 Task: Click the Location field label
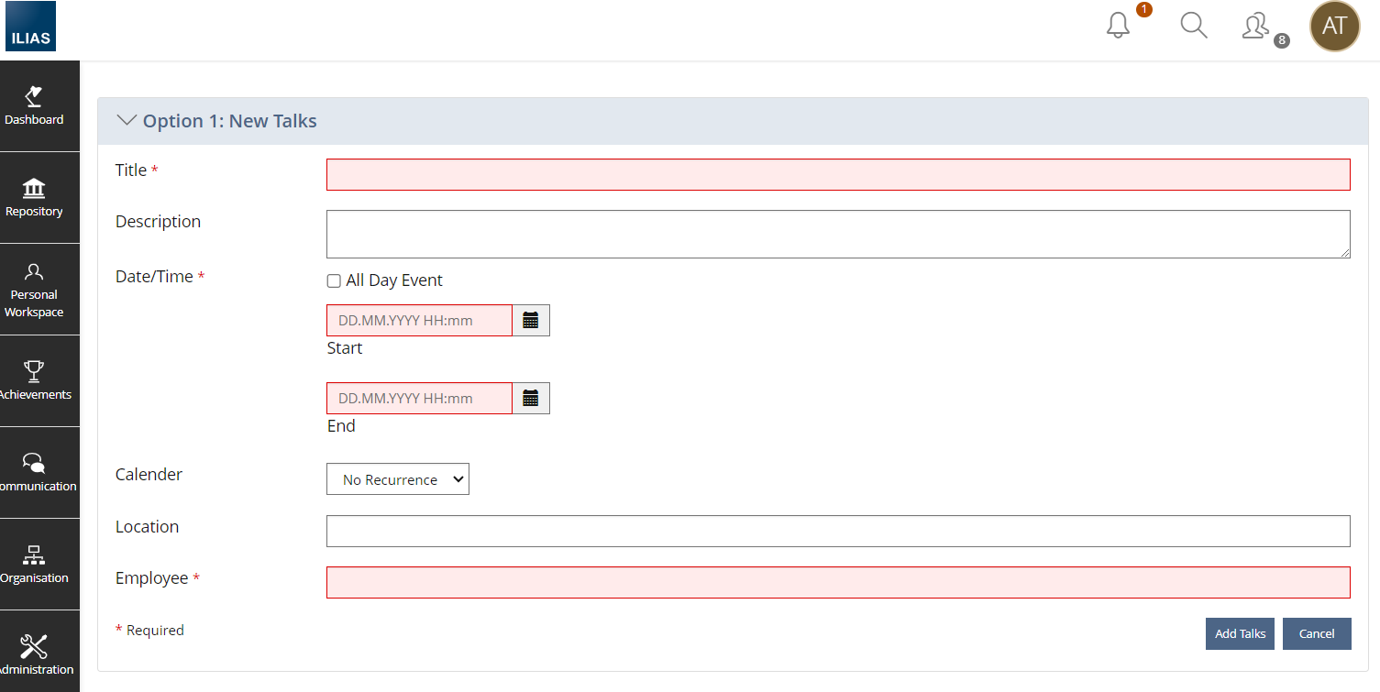147,527
